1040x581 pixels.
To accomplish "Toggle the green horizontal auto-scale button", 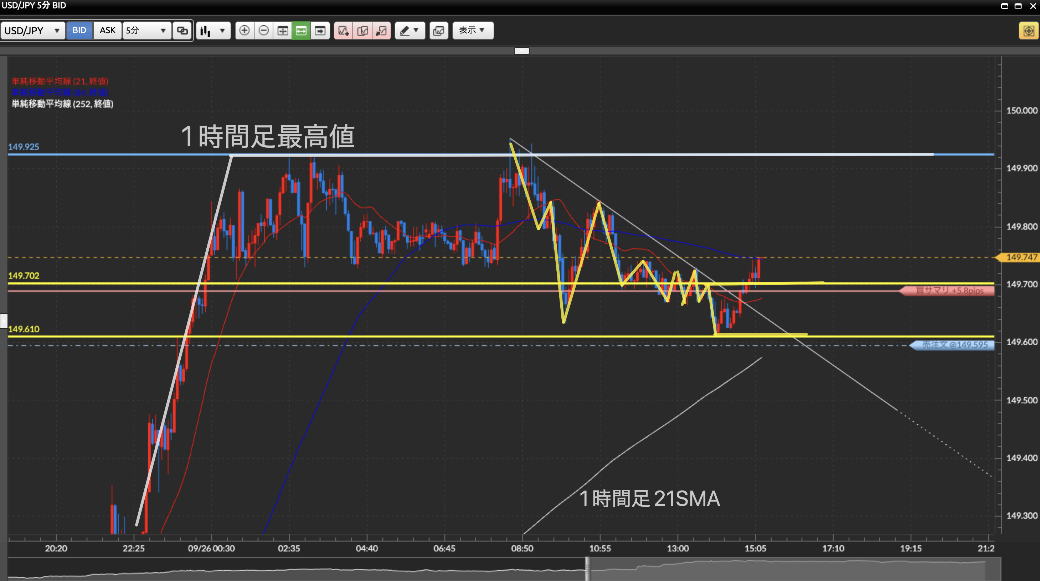I will [301, 31].
